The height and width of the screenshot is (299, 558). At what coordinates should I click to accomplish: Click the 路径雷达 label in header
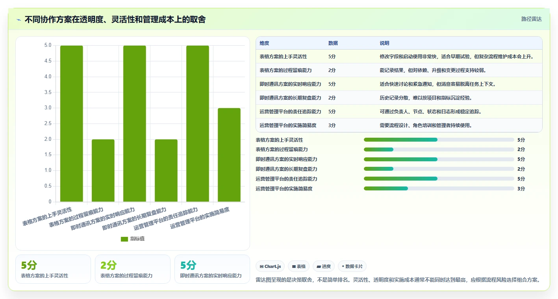[x=531, y=19]
